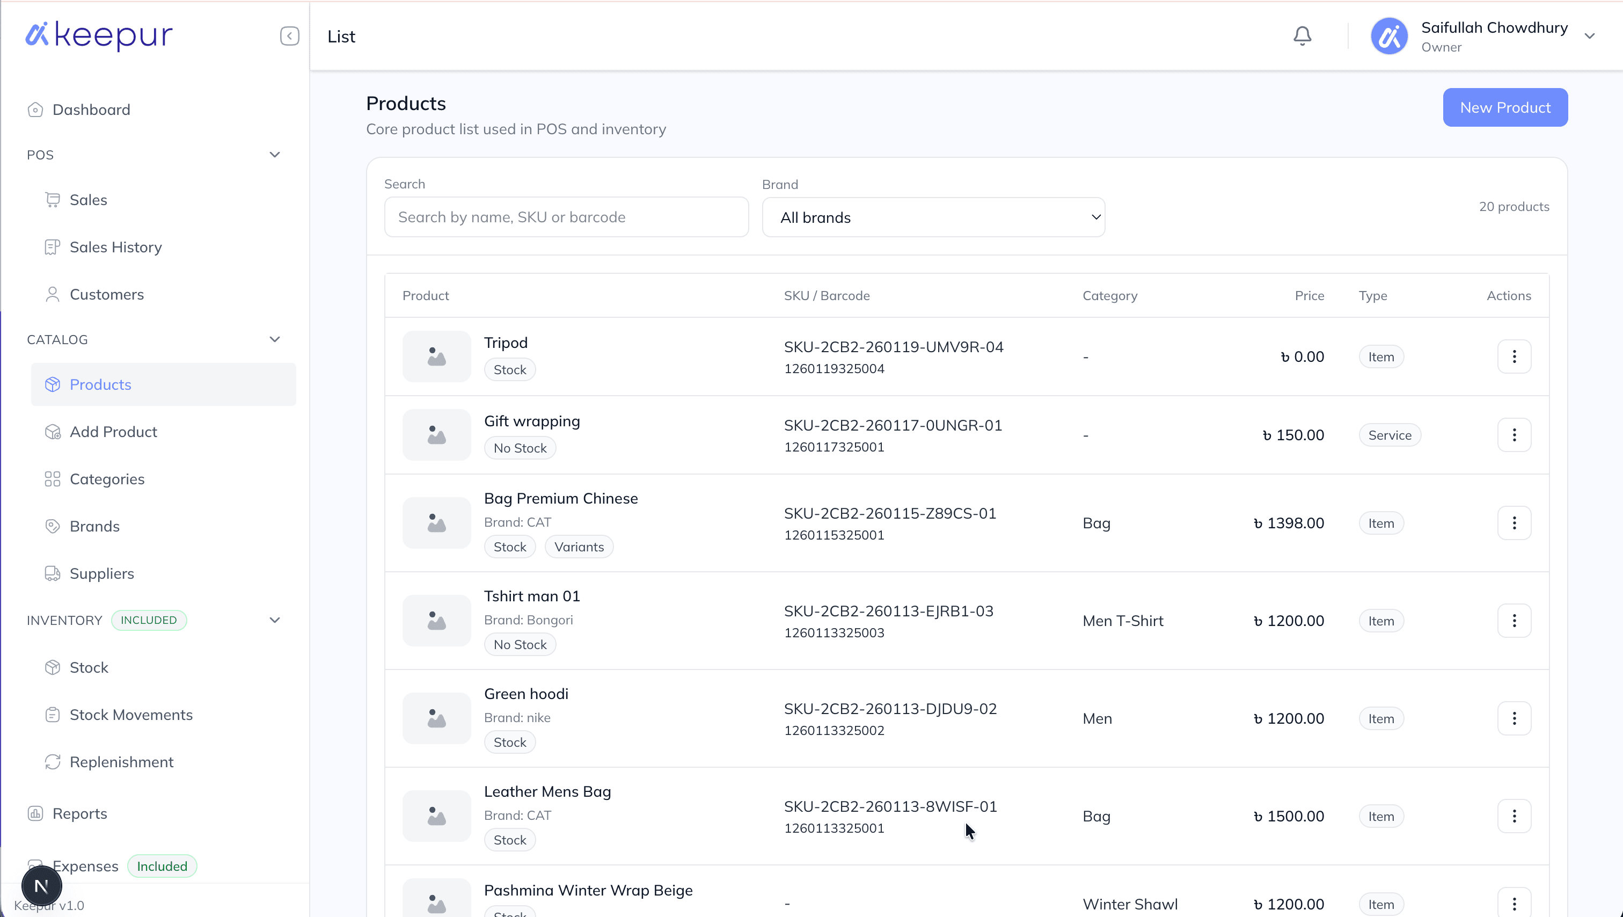
Task: Open actions menu for Bag Premium Chinese
Action: [1514, 523]
